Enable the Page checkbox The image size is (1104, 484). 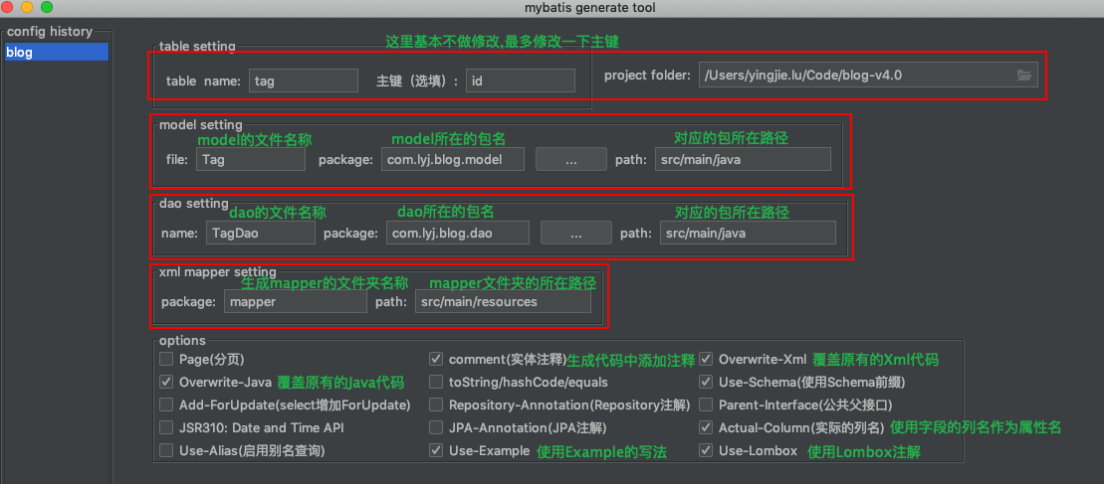tap(166, 359)
